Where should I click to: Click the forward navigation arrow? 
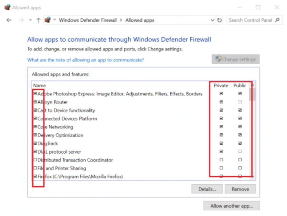click(21, 20)
